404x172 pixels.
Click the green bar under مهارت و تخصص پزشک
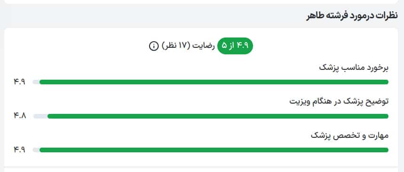coord(214,150)
